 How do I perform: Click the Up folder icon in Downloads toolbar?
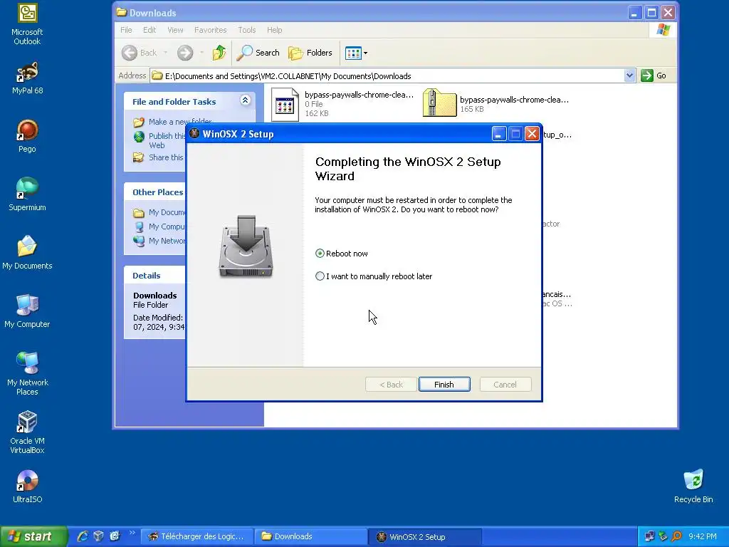219,53
